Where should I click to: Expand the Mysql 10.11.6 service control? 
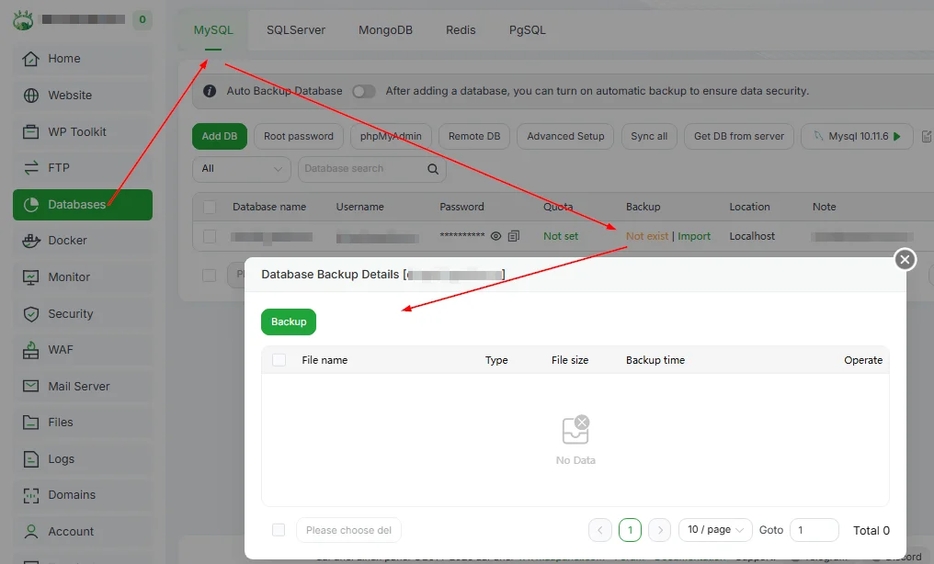point(857,136)
